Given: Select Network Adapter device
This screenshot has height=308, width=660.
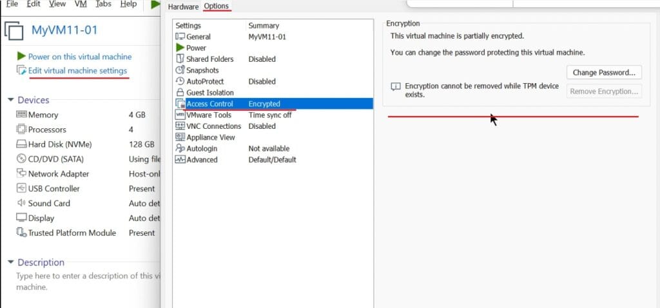Looking at the screenshot, I should [x=59, y=174].
